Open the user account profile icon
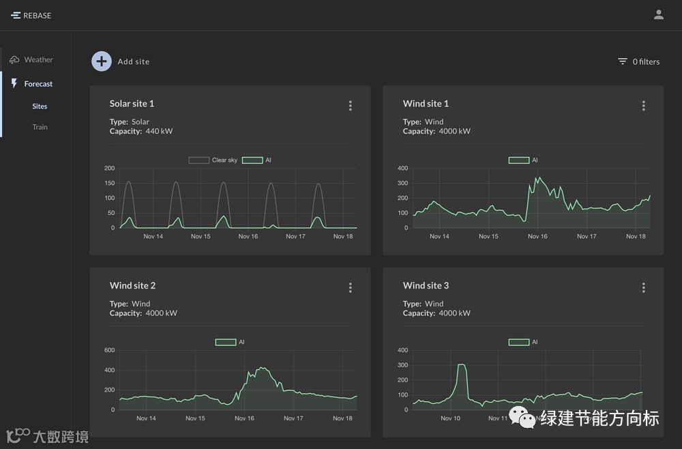Screen dimensions: 682x449 659,15
